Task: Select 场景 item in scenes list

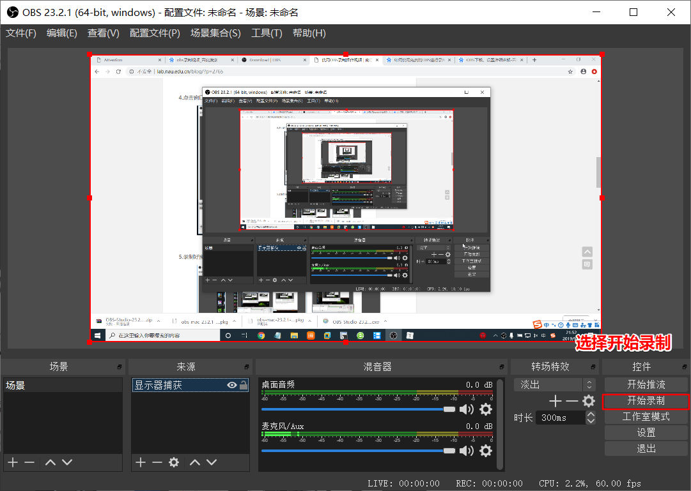Action: (63, 385)
